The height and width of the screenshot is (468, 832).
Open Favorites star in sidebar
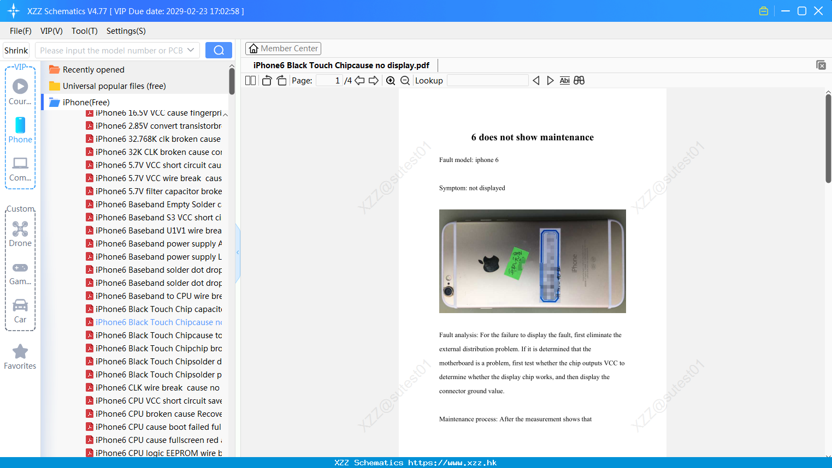[x=20, y=357]
